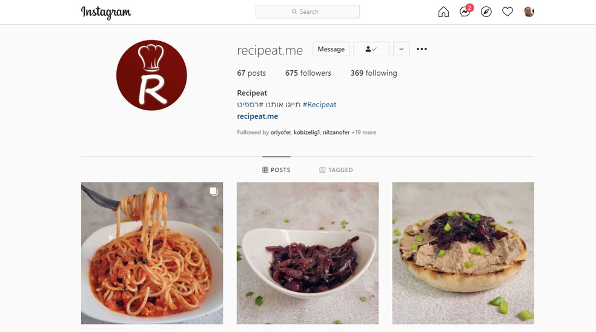This screenshot has height=332, width=596.
Task: Open your profile avatar menu
Action: (x=529, y=12)
